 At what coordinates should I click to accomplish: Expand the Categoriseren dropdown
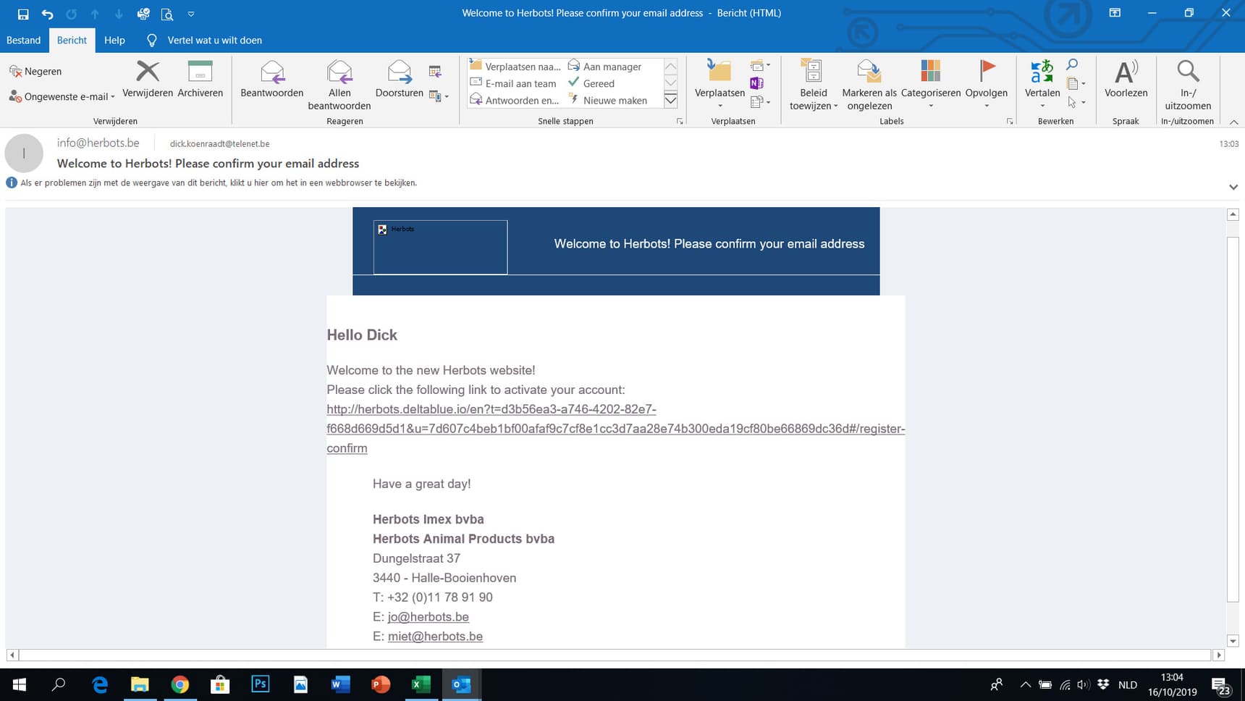(931, 106)
